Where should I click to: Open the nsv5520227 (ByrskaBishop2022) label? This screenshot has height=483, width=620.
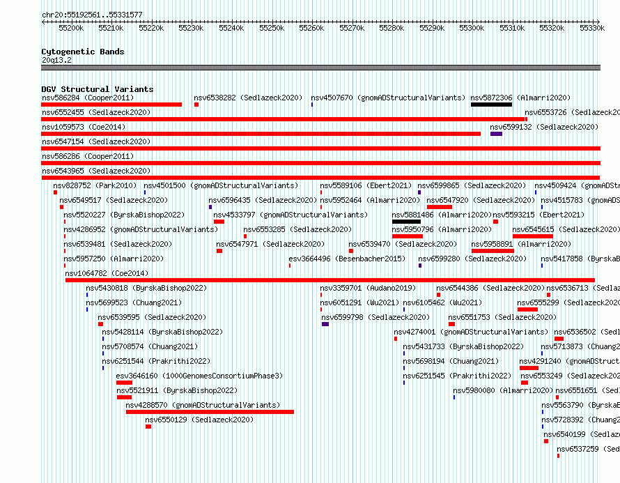coord(124,215)
